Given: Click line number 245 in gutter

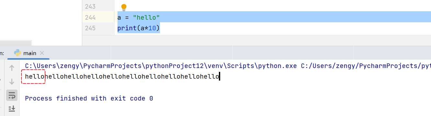Looking at the screenshot, I should click(x=90, y=28).
